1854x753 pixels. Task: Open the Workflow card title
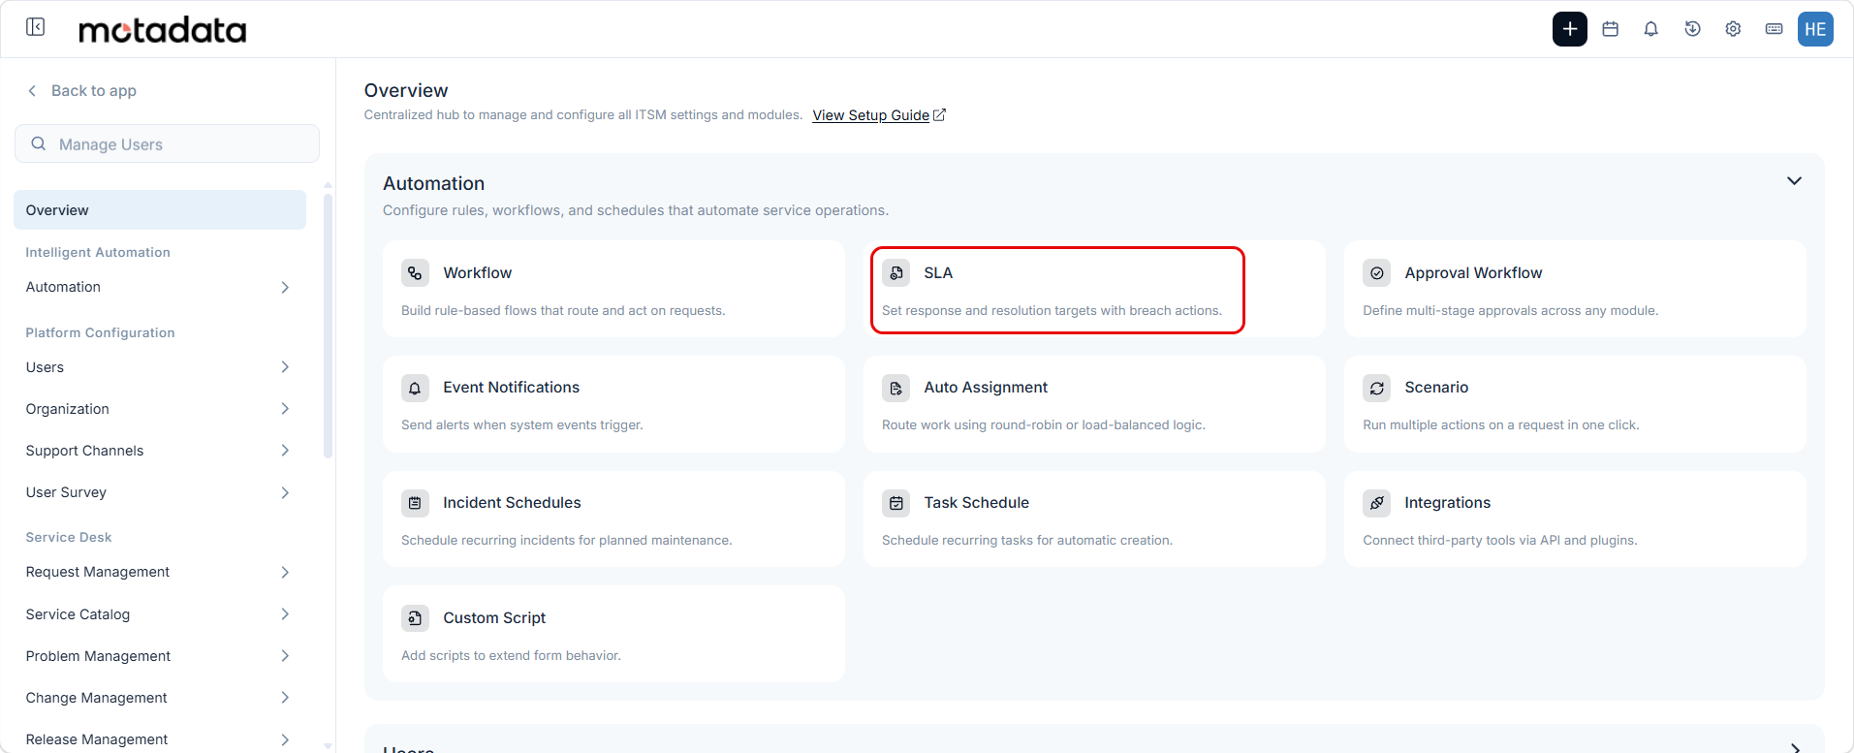(478, 273)
